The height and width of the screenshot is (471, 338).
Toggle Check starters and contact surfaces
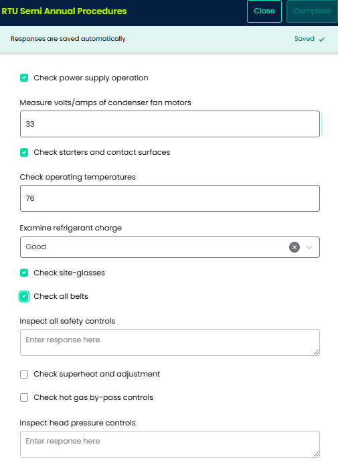coord(24,152)
